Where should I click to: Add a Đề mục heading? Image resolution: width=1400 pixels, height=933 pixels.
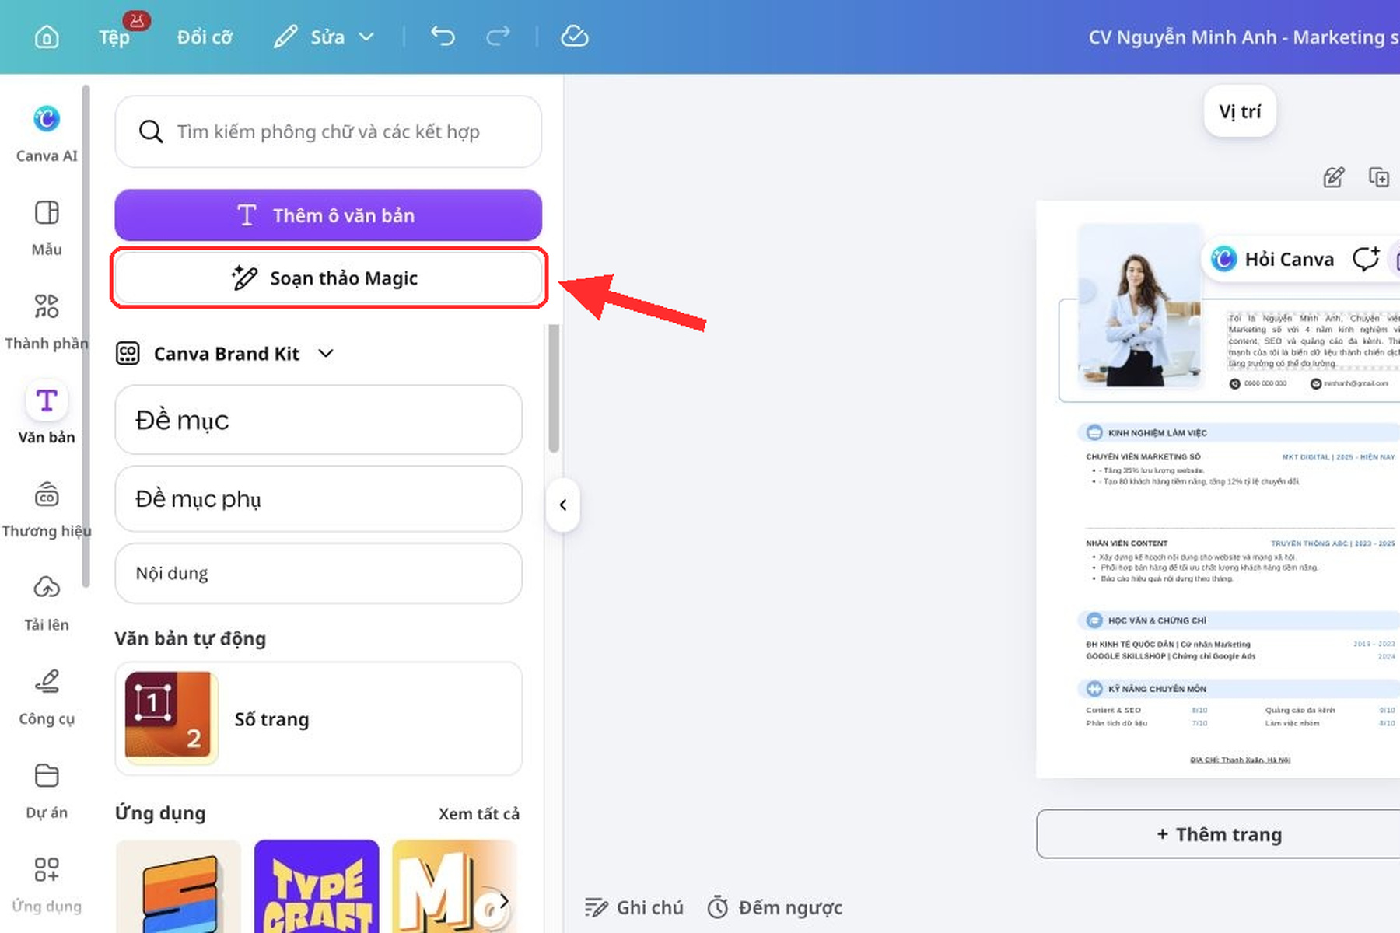tap(318, 420)
